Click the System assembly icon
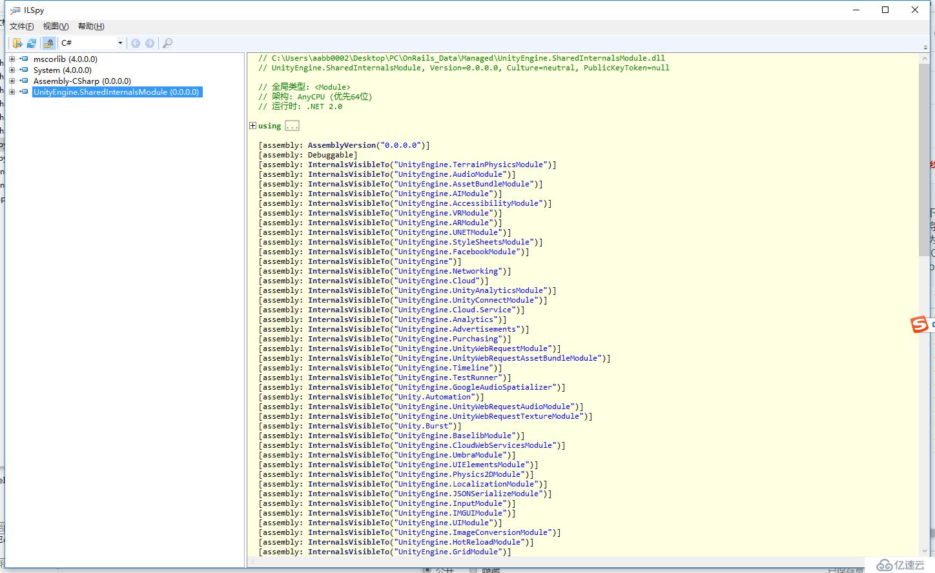 tap(24, 70)
